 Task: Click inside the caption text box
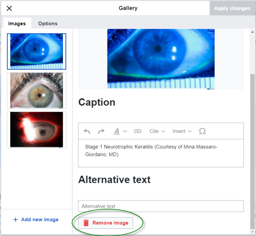tap(161, 153)
